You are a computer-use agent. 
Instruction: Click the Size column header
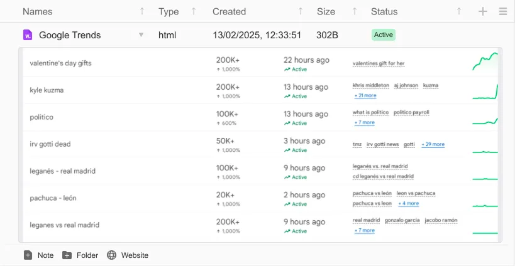(x=326, y=11)
